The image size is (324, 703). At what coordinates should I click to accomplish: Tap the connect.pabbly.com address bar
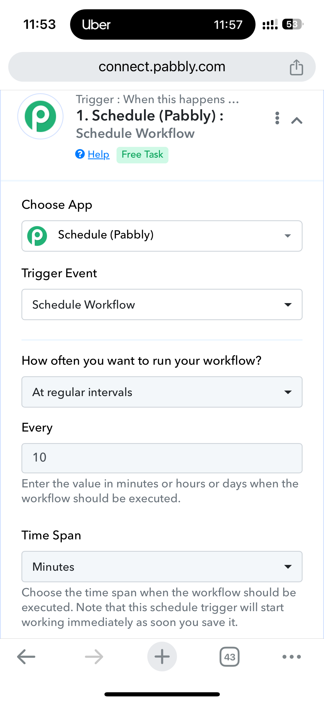162,67
